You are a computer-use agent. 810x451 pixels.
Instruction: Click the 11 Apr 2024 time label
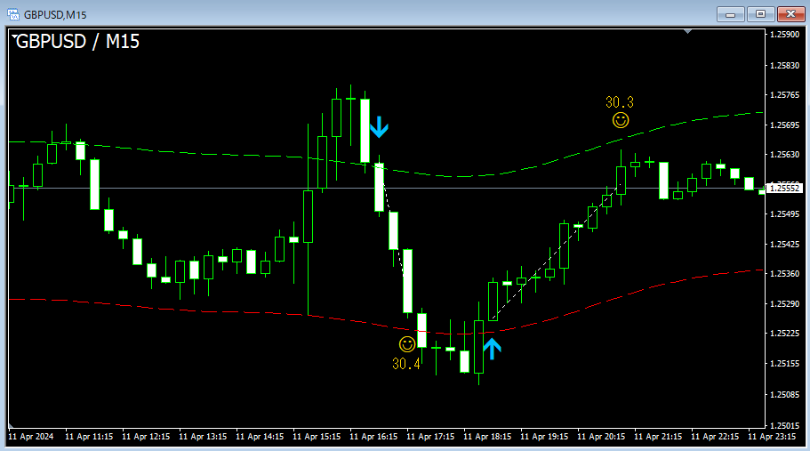[x=31, y=437]
